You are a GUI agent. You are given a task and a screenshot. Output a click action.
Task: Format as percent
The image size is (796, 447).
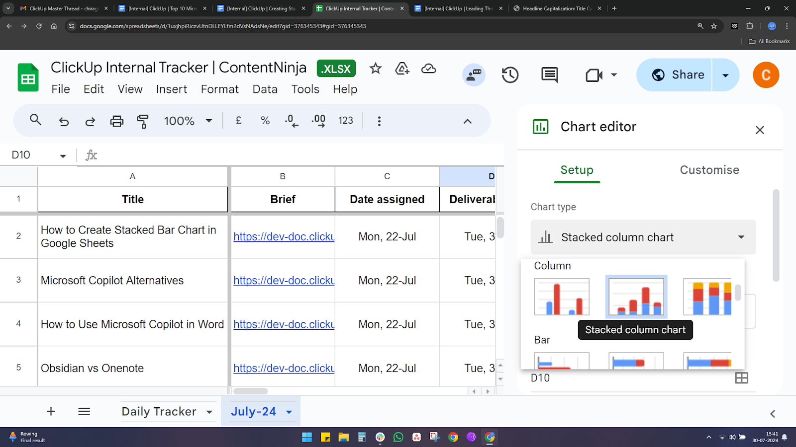pyautogui.click(x=265, y=121)
